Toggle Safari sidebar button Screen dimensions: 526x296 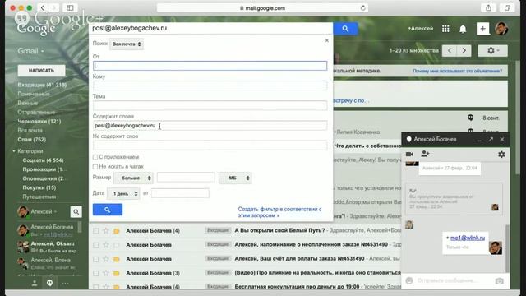[70, 7]
